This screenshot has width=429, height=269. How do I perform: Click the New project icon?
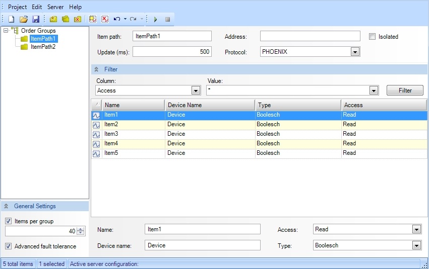[x=11, y=19]
